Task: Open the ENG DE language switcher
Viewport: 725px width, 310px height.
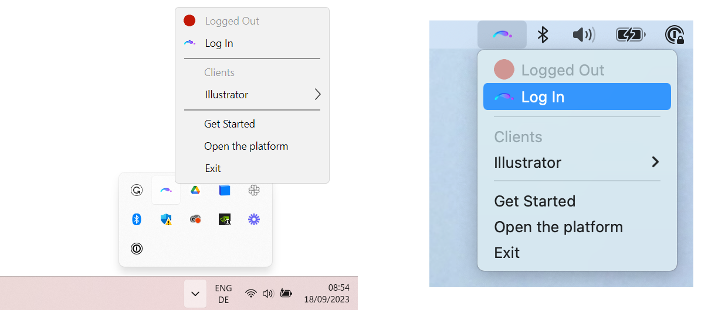Action: [223, 294]
